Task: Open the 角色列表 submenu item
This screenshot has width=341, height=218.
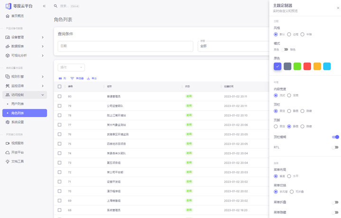Action: pos(25,113)
